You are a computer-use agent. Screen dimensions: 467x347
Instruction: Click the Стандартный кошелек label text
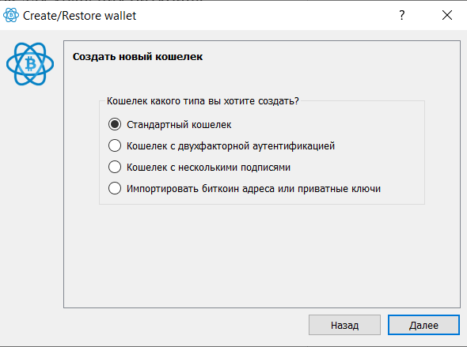[x=179, y=125]
